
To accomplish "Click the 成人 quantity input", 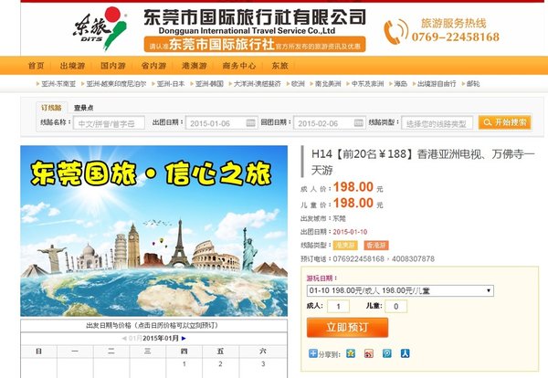I will pyautogui.click(x=338, y=307).
